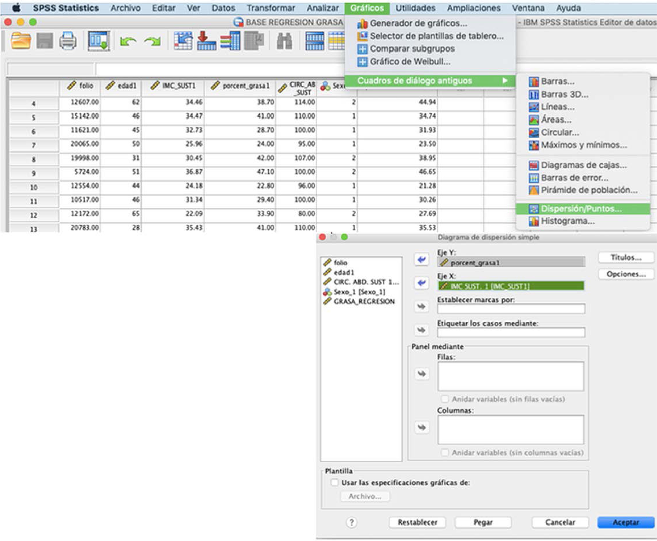This screenshot has height=541, width=657.
Task: Open the Utilidades menu
Action: coord(415,8)
